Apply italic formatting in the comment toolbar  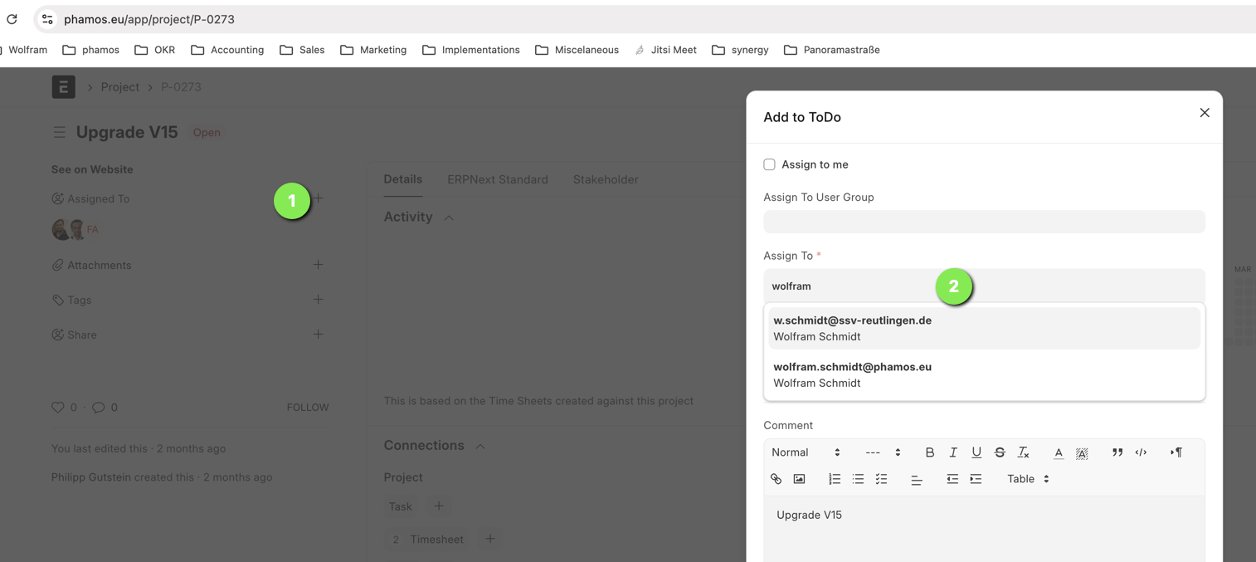953,452
